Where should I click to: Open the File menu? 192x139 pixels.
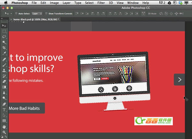click(x=34, y=3)
